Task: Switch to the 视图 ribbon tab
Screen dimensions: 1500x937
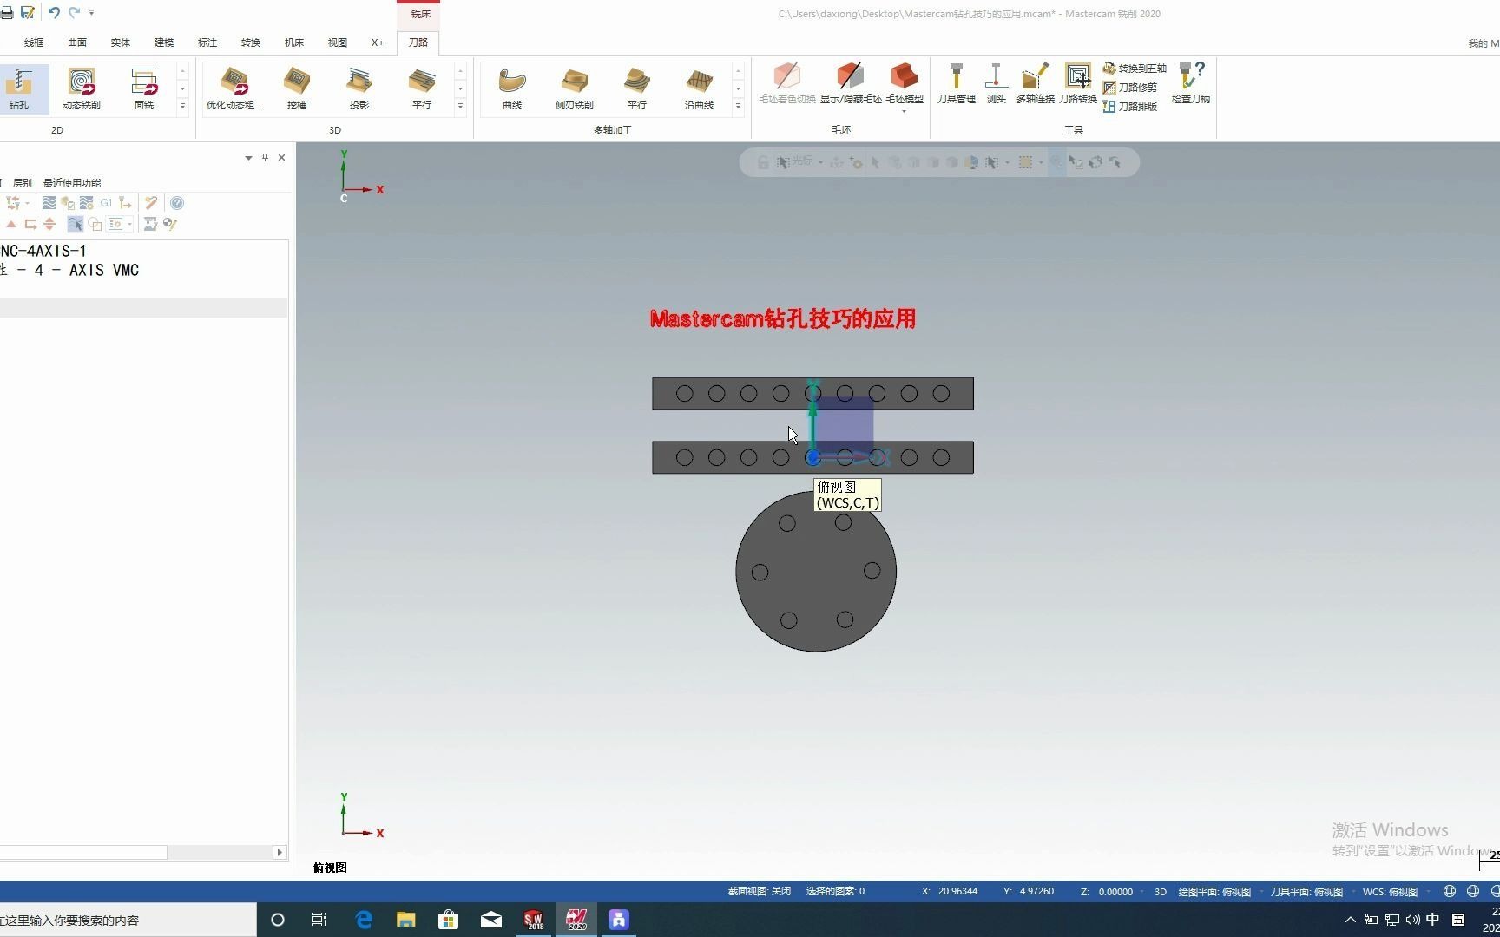Action: 338,43
